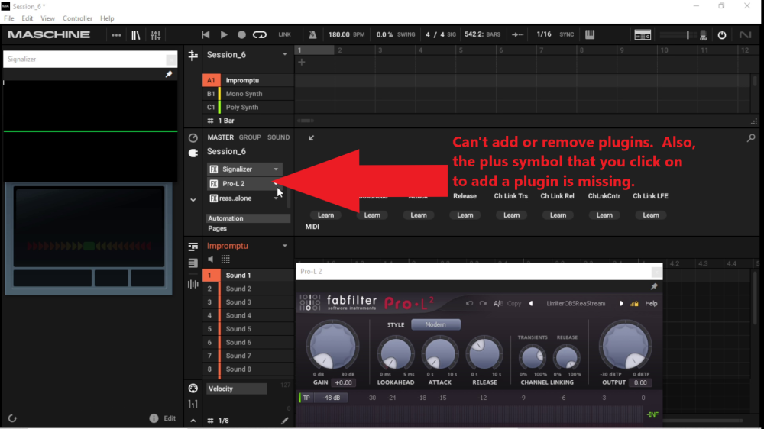Switch to the GROUP tab

click(x=250, y=137)
